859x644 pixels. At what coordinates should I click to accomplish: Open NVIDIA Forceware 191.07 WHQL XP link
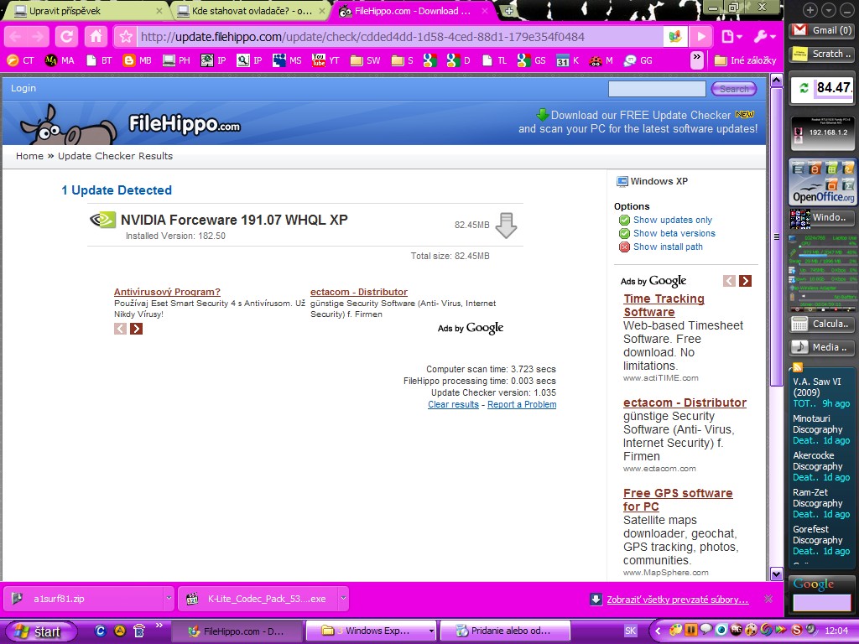[x=234, y=220]
